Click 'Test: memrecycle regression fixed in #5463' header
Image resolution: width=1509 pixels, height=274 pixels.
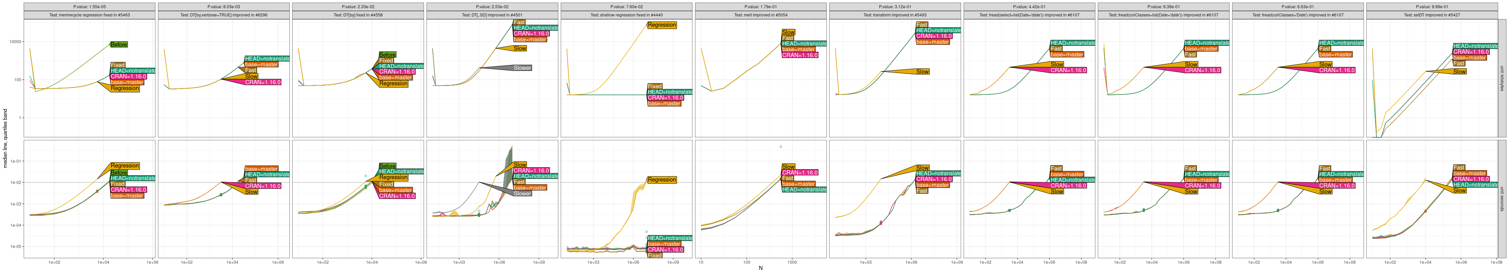(x=90, y=15)
